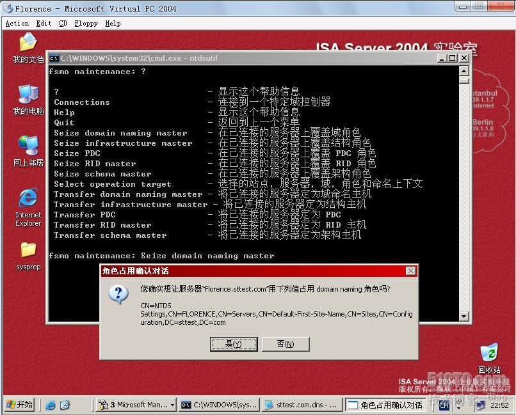This screenshot has width=516, height=415.
Task: Click the 'Connections' help line
Action: [x=192, y=102]
